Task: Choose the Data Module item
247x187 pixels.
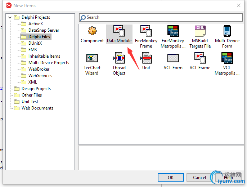Action: [119, 34]
